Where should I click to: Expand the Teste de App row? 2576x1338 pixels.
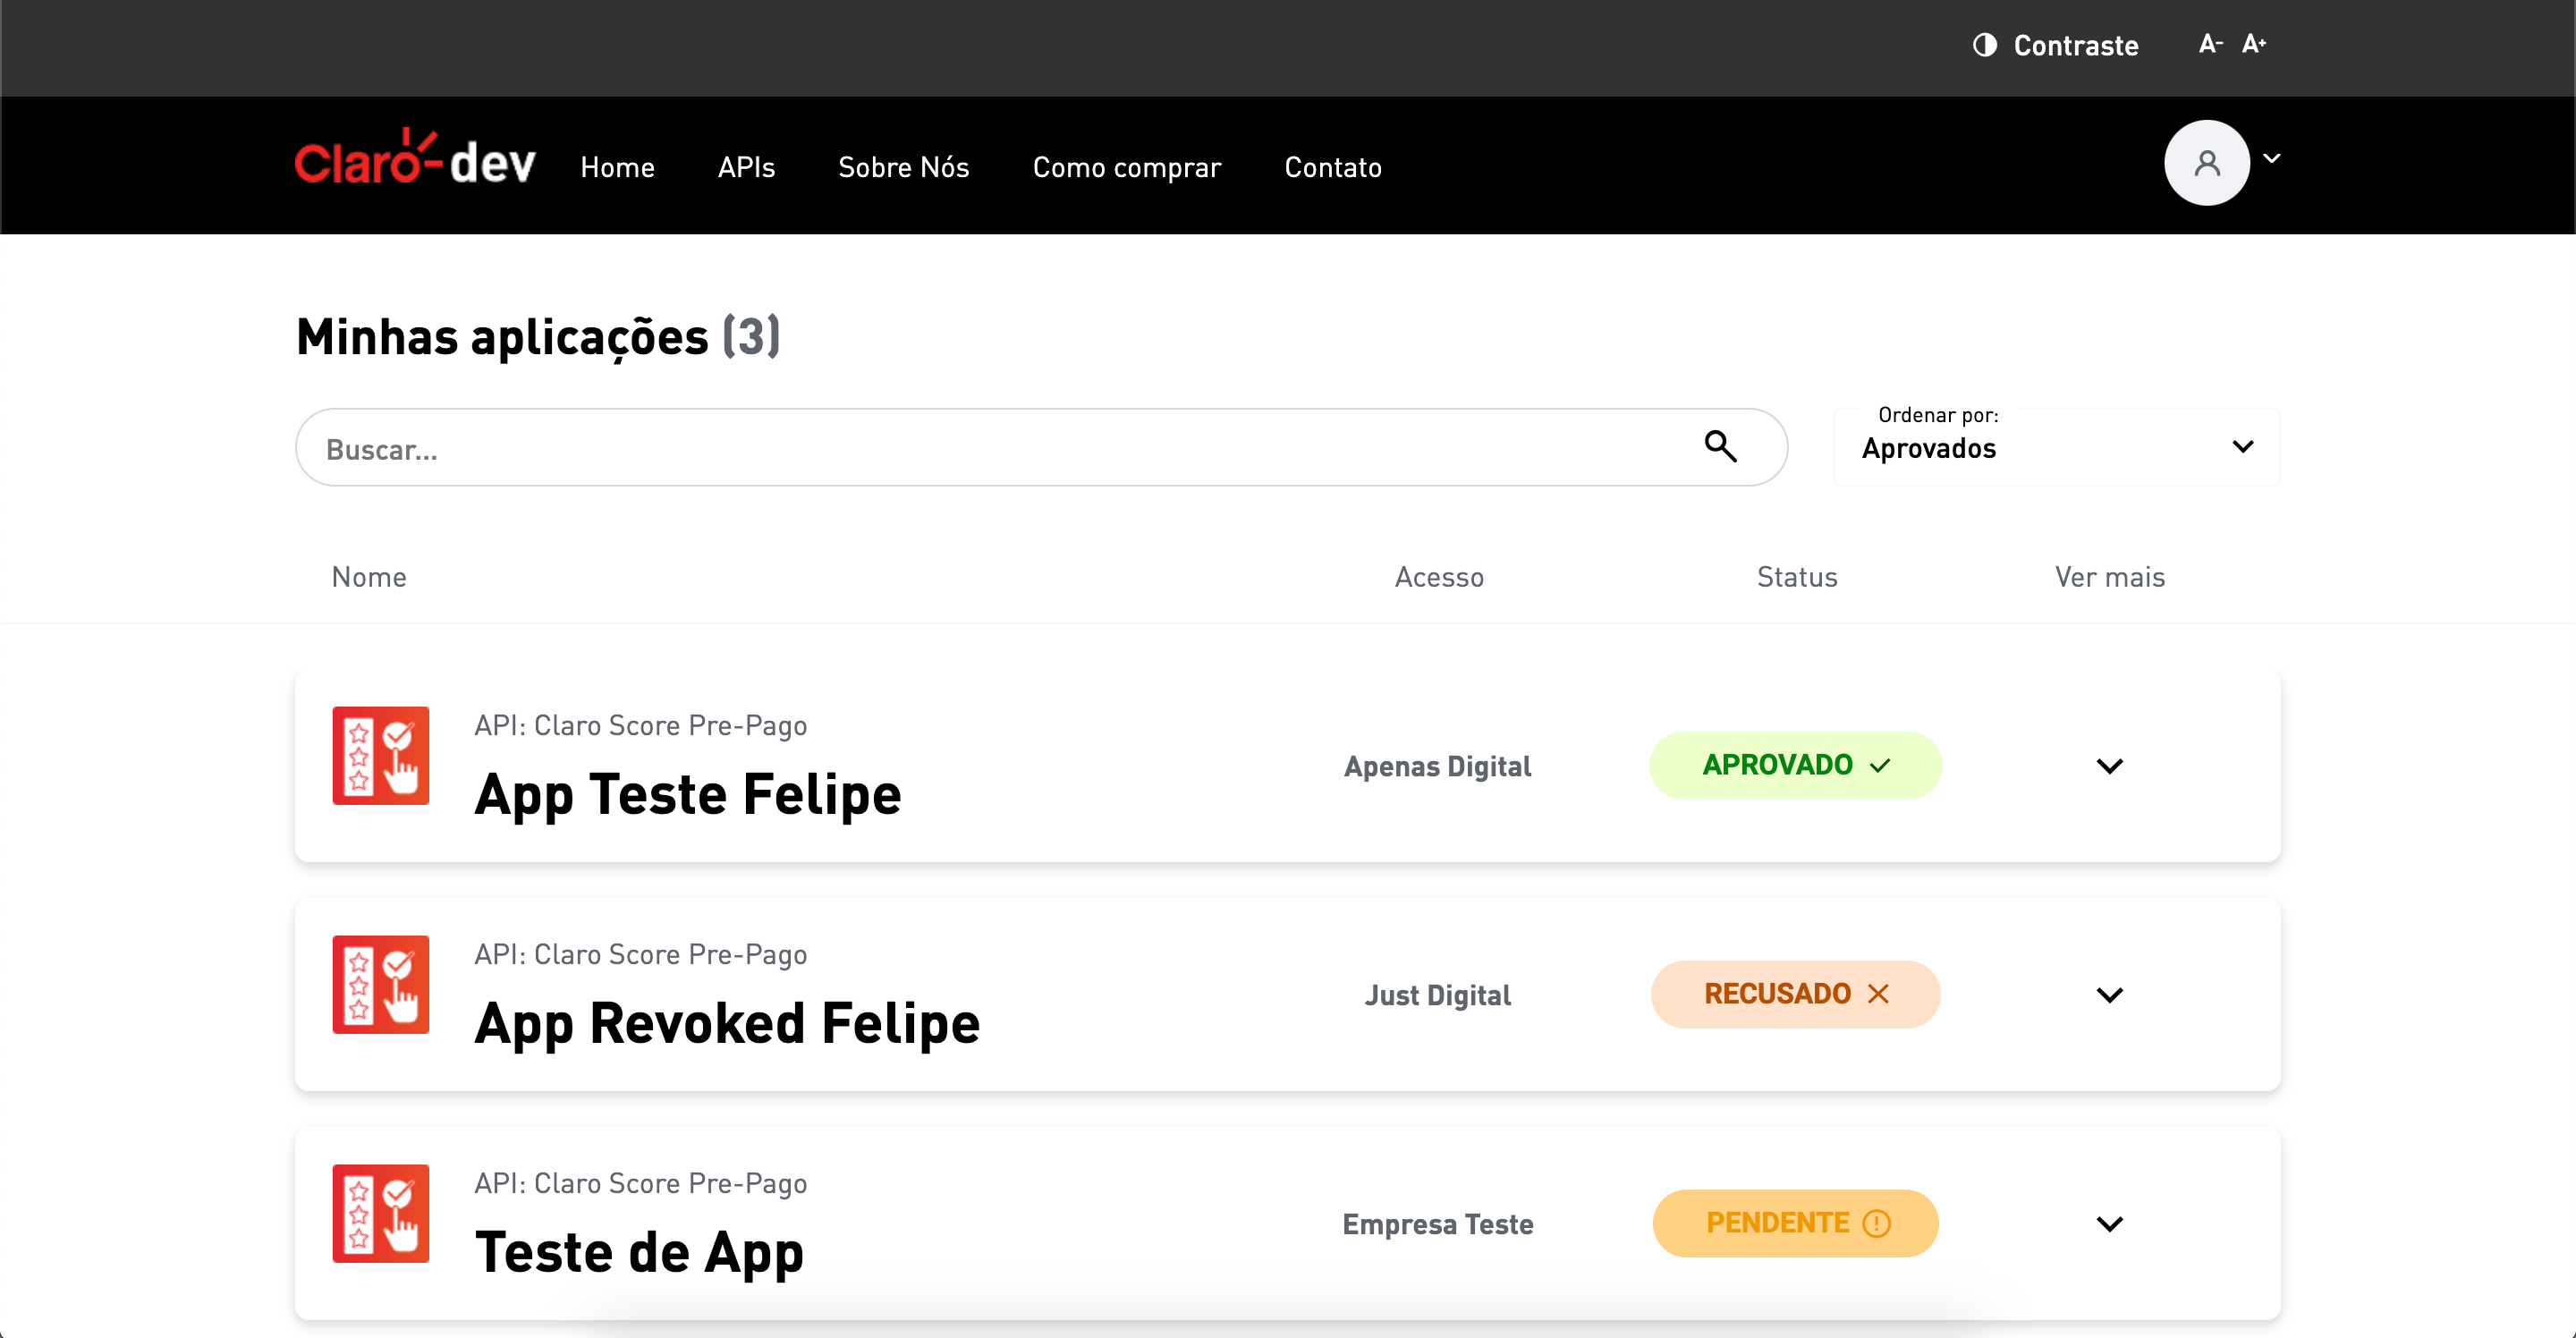click(x=2109, y=1225)
